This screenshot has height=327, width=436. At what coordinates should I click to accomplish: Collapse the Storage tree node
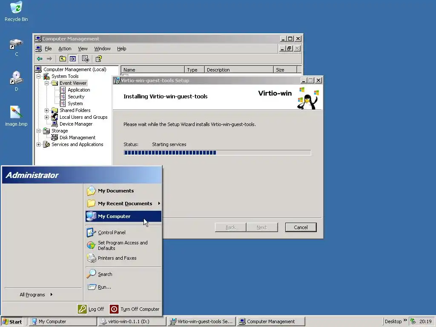pos(39,131)
